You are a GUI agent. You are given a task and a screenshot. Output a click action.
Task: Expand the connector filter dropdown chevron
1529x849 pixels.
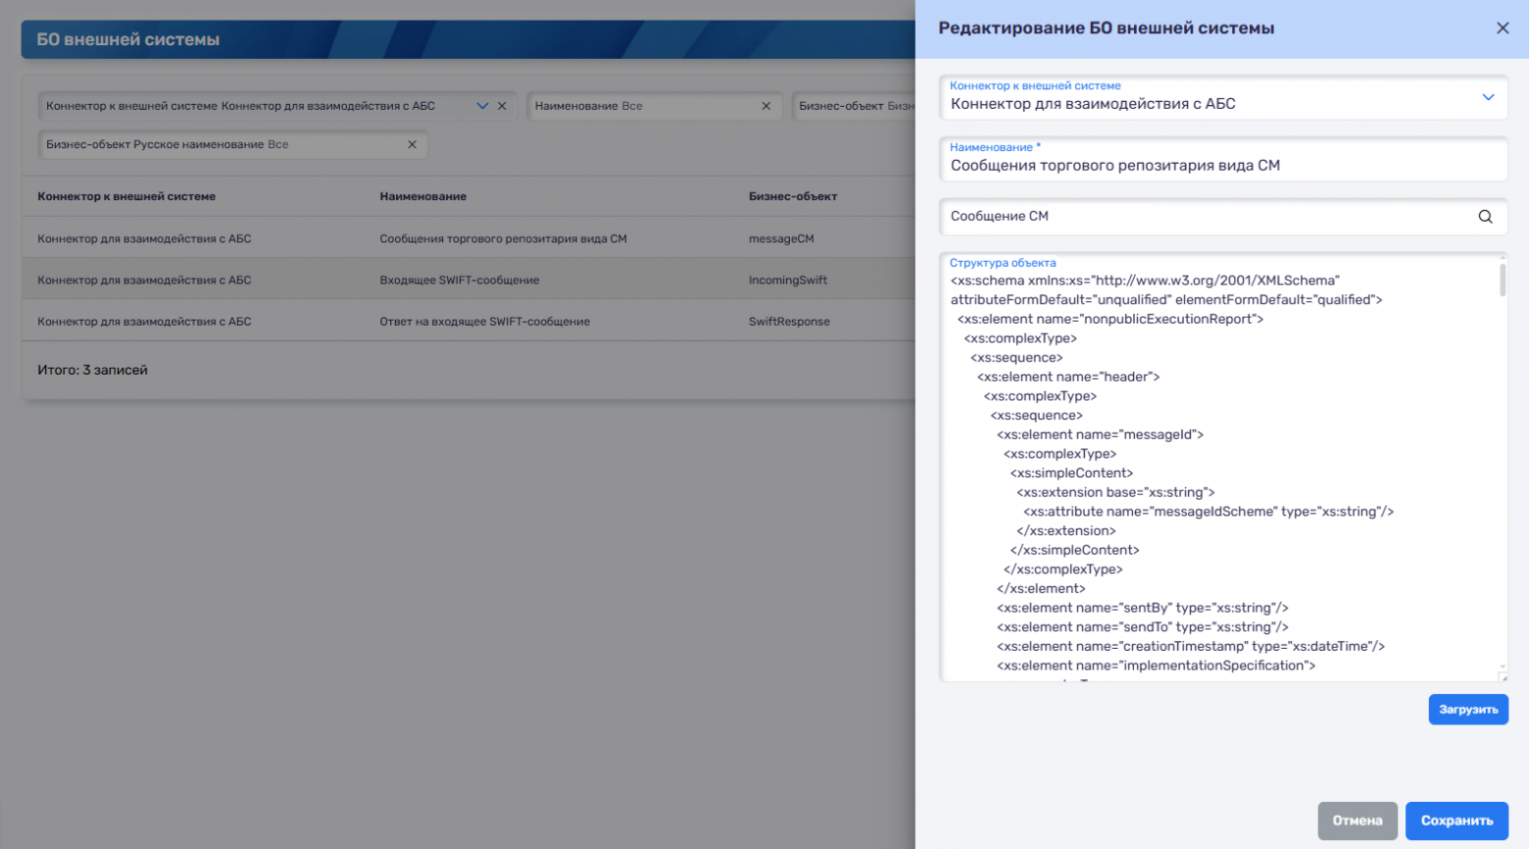482,106
